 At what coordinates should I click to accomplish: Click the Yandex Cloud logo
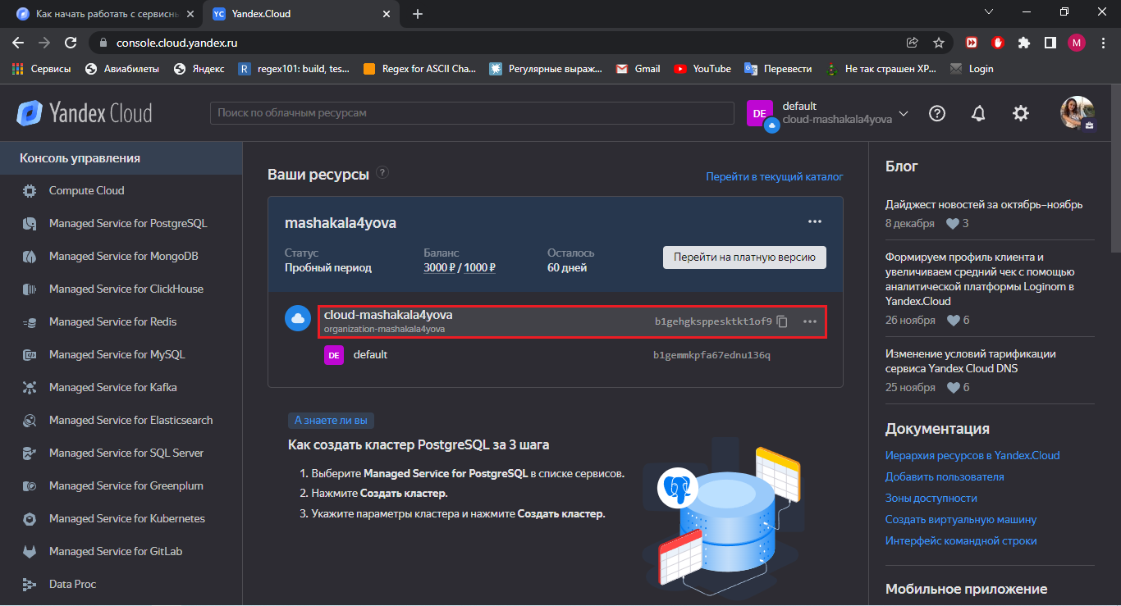(85, 113)
